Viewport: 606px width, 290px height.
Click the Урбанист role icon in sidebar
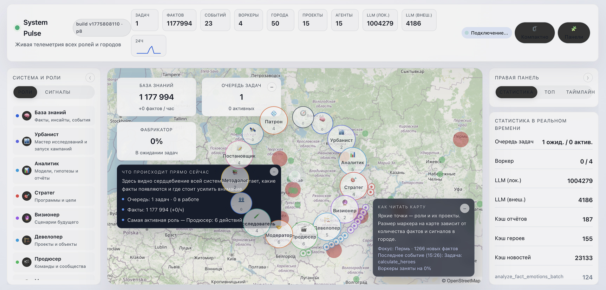tap(27, 141)
